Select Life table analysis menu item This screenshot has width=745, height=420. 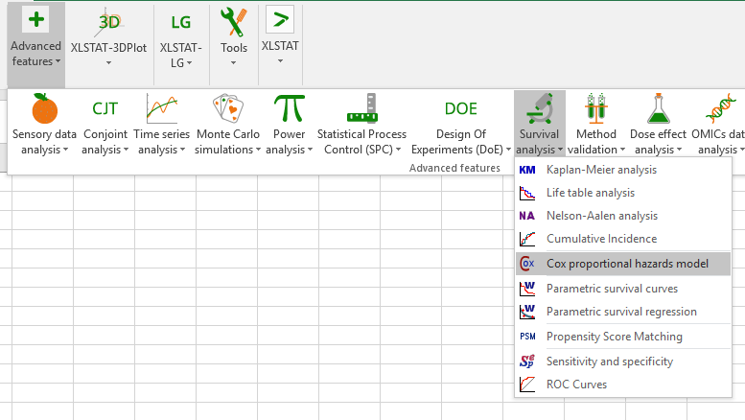pos(623,193)
